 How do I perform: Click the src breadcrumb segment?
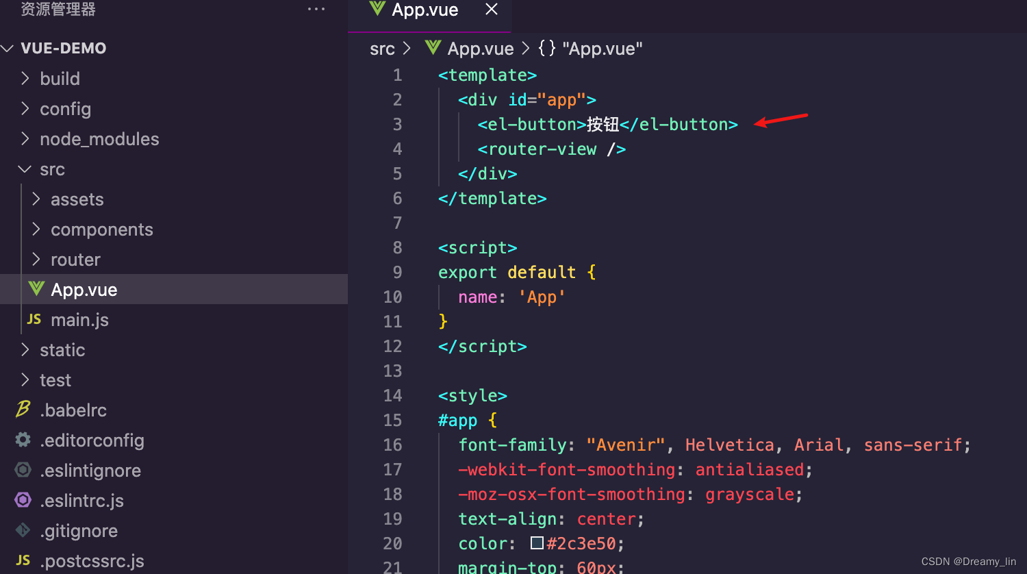[382, 49]
